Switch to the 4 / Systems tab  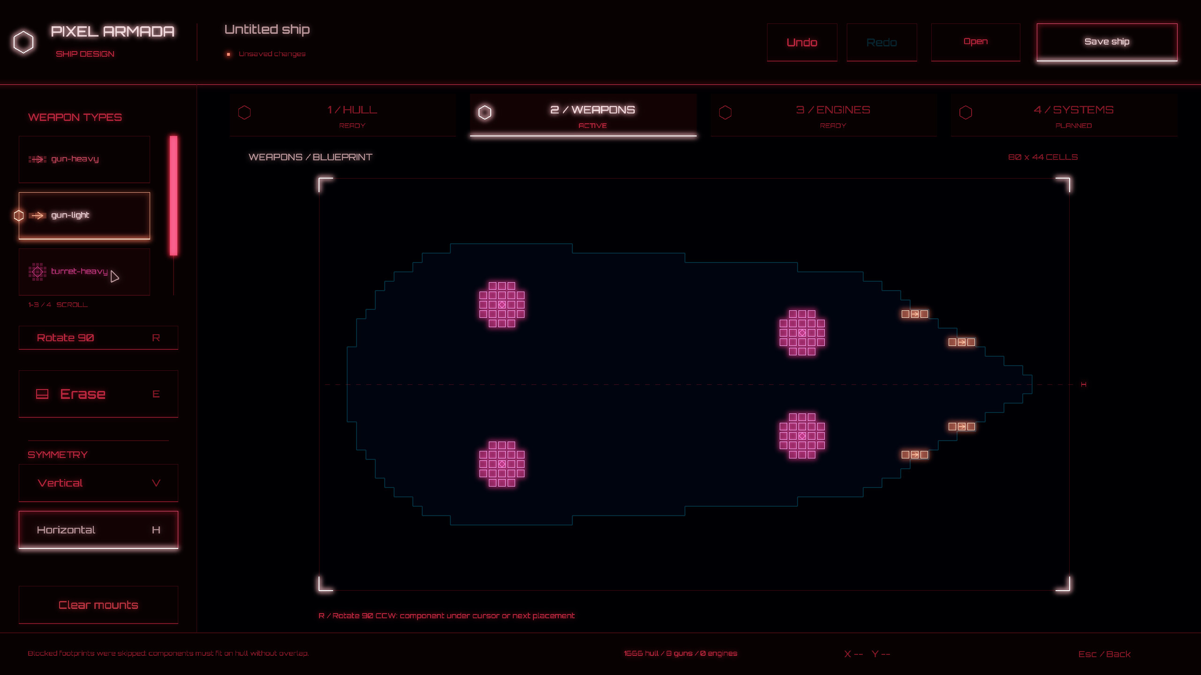1064,115
